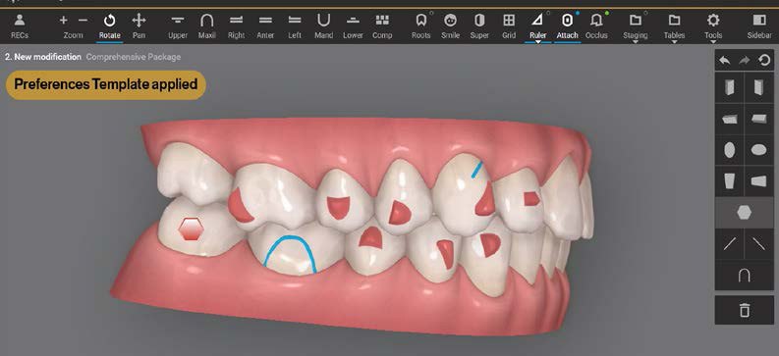Pick the horizontal ellipsoid attachment
The image size is (779, 356).
pyautogui.click(x=758, y=150)
